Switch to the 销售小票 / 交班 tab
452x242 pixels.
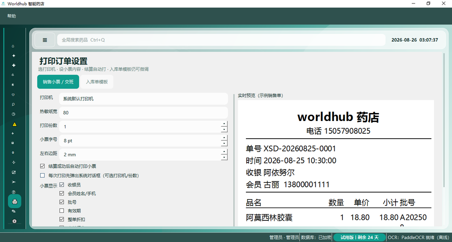pos(58,82)
